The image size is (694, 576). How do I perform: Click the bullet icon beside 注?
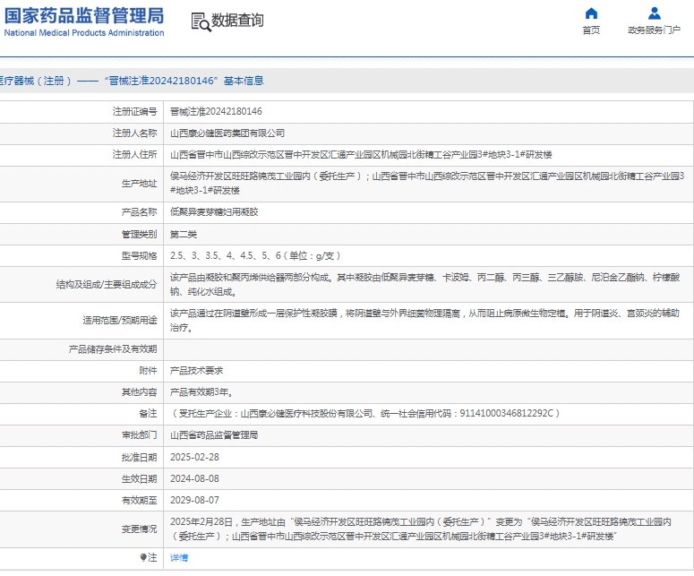click(x=143, y=557)
